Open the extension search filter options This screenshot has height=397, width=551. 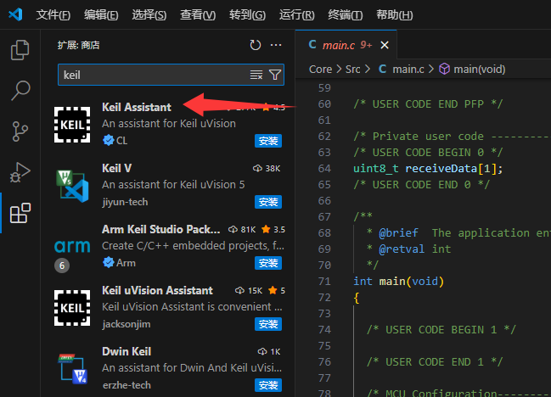(x=275, y=75)
